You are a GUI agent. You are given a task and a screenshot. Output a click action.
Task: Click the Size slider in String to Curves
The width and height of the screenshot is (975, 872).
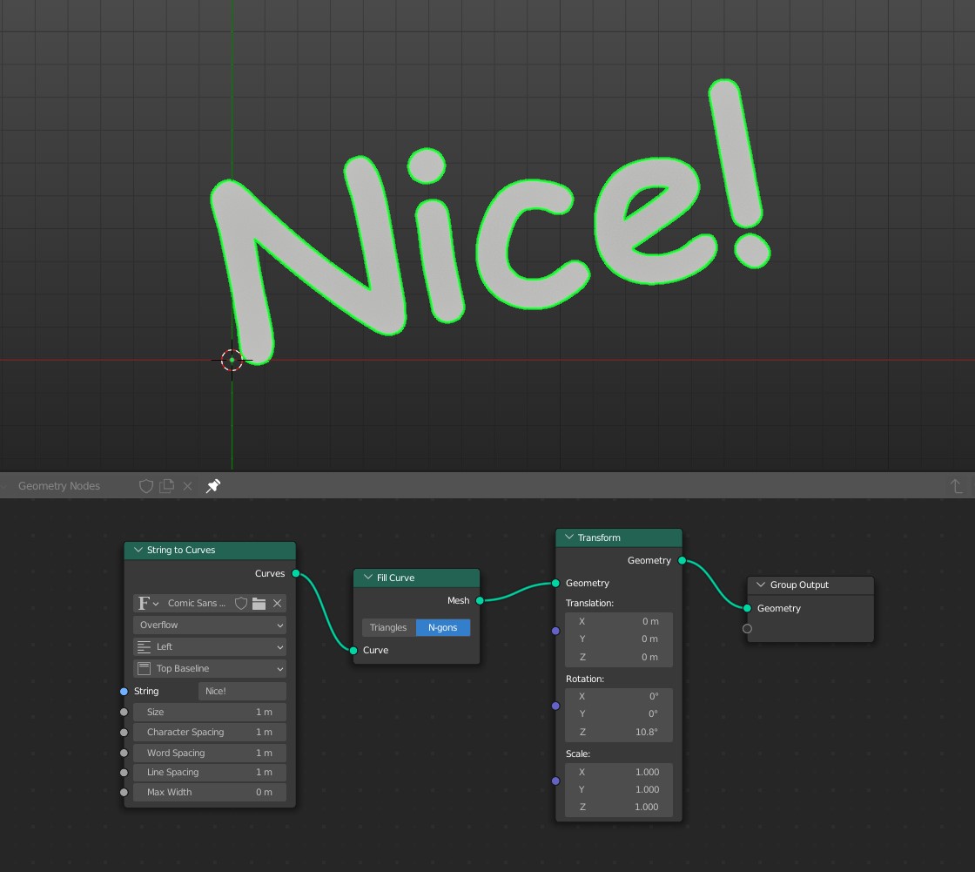point(209,712)
